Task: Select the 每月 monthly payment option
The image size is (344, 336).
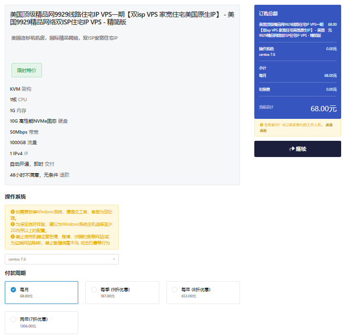Action: coord(42,292)
